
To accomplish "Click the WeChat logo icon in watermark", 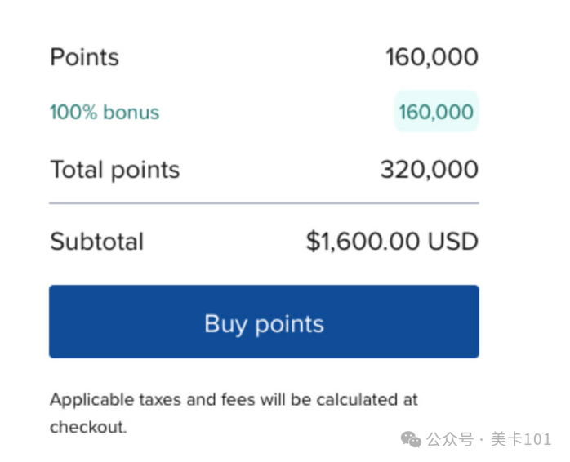I will [x=412, y=439].
